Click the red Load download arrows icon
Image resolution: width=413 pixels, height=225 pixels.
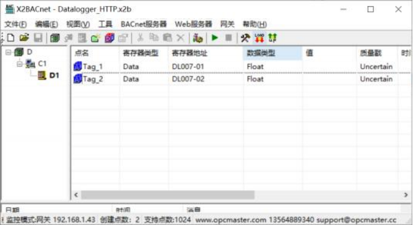tap(259, 38)
